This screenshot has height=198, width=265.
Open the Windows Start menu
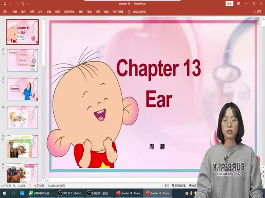(x=5, y=193)
